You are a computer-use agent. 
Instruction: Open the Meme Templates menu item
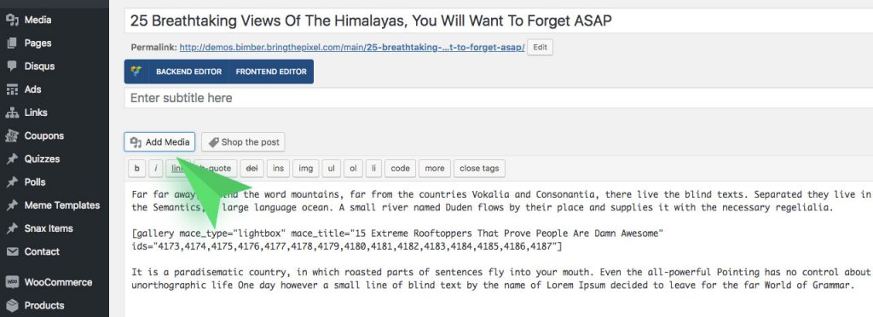click(55, 205)
